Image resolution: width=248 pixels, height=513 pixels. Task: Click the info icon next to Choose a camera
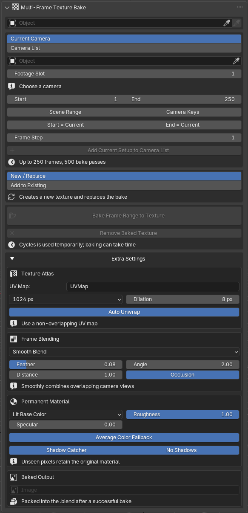tap(12, 87)
